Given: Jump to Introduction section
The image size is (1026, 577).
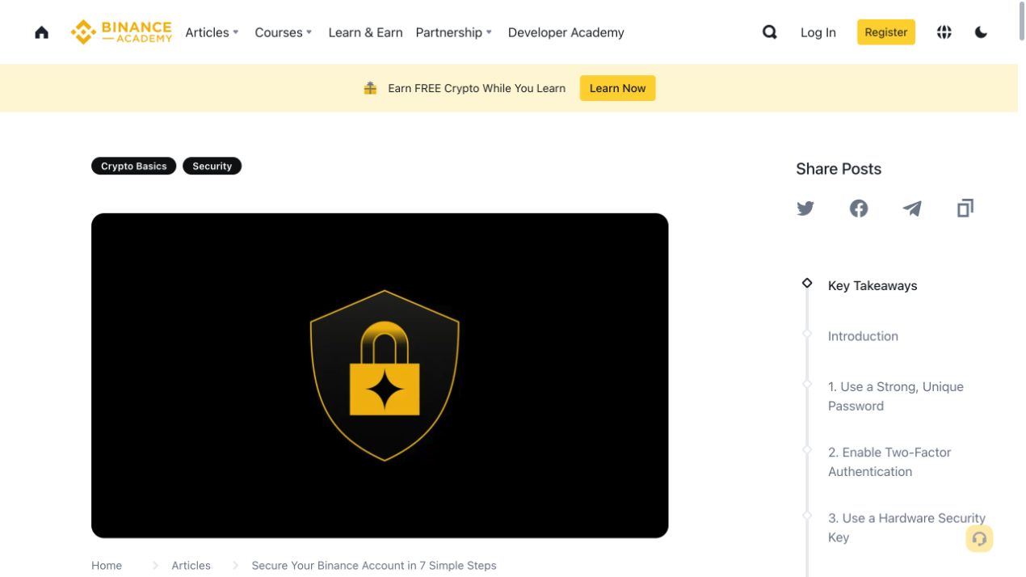Looking at the screenshot, I should click(863, 336).
